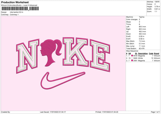Click the 'Brand' column header
The width and height of the screenshot is (161, 114).
[x=157, y=54]
